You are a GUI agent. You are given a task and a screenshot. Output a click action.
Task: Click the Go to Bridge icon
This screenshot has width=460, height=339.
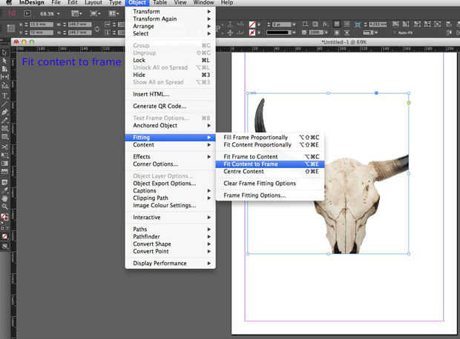tap(27, 13)
